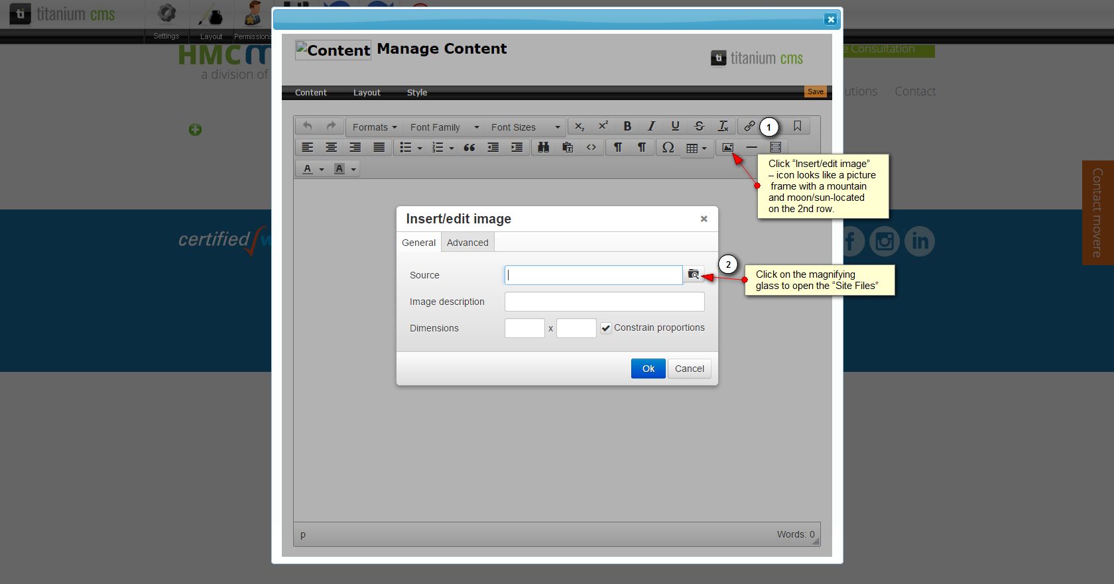This screenshot has width=1114, height=584.
Task: Open Find and replace binoculars icon
Action: point(543,147)
